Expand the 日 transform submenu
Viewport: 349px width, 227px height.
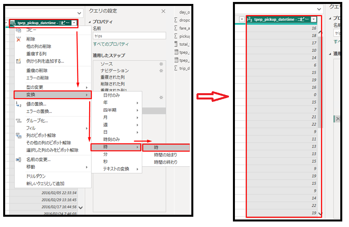coord(117,132)
